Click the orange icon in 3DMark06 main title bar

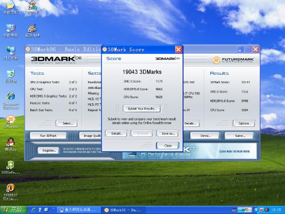point(28,49)
